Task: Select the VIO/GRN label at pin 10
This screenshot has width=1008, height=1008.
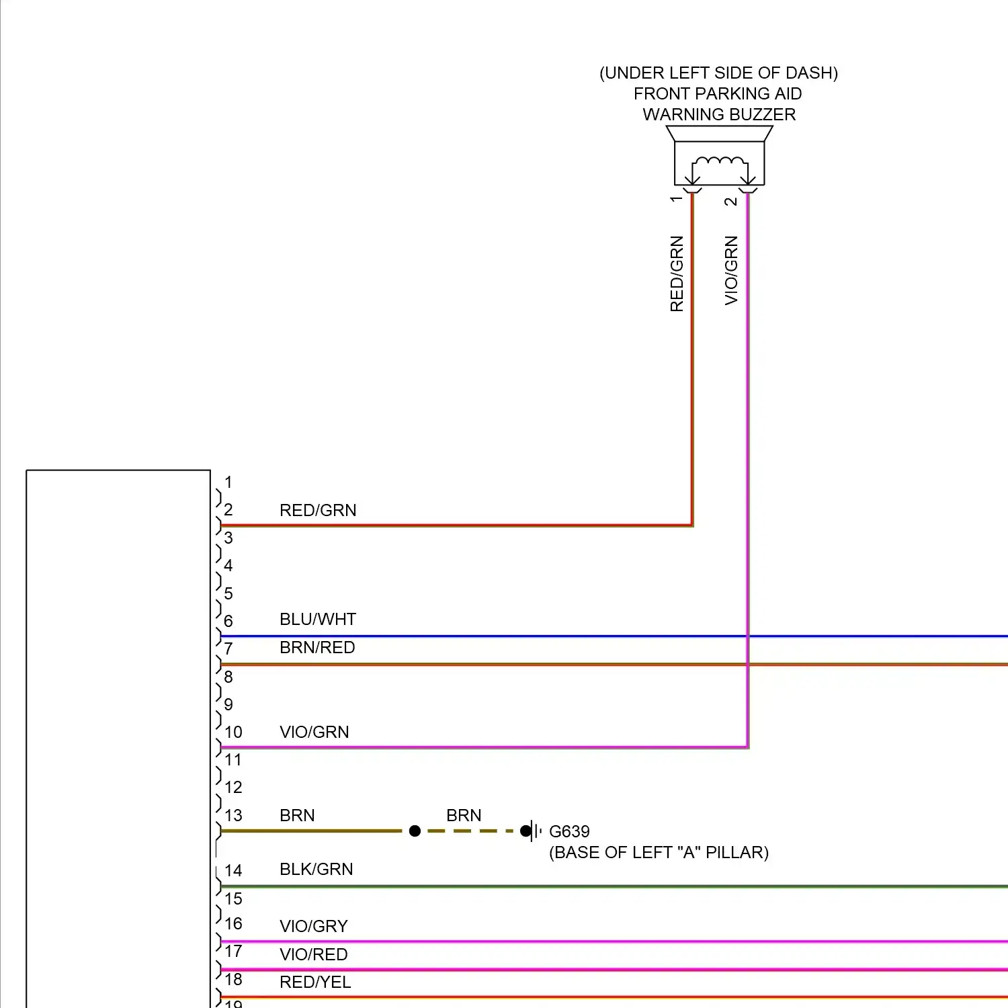Action: point(314,732)
